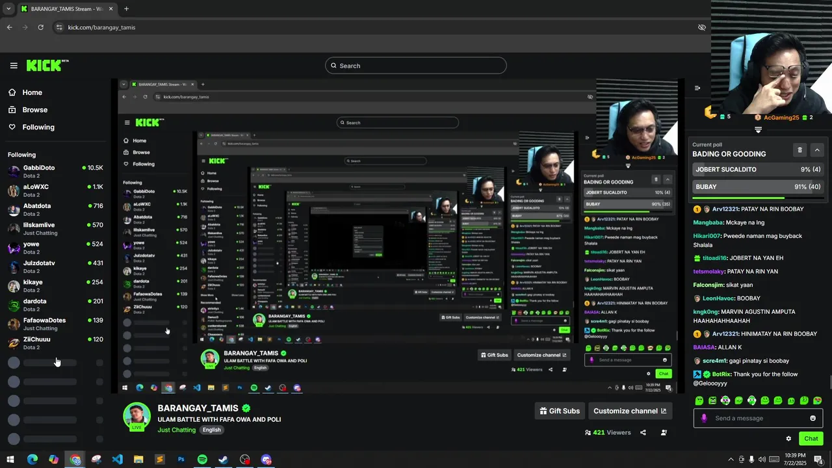
Task: Click the Kick search field
Action: point(416,66)
